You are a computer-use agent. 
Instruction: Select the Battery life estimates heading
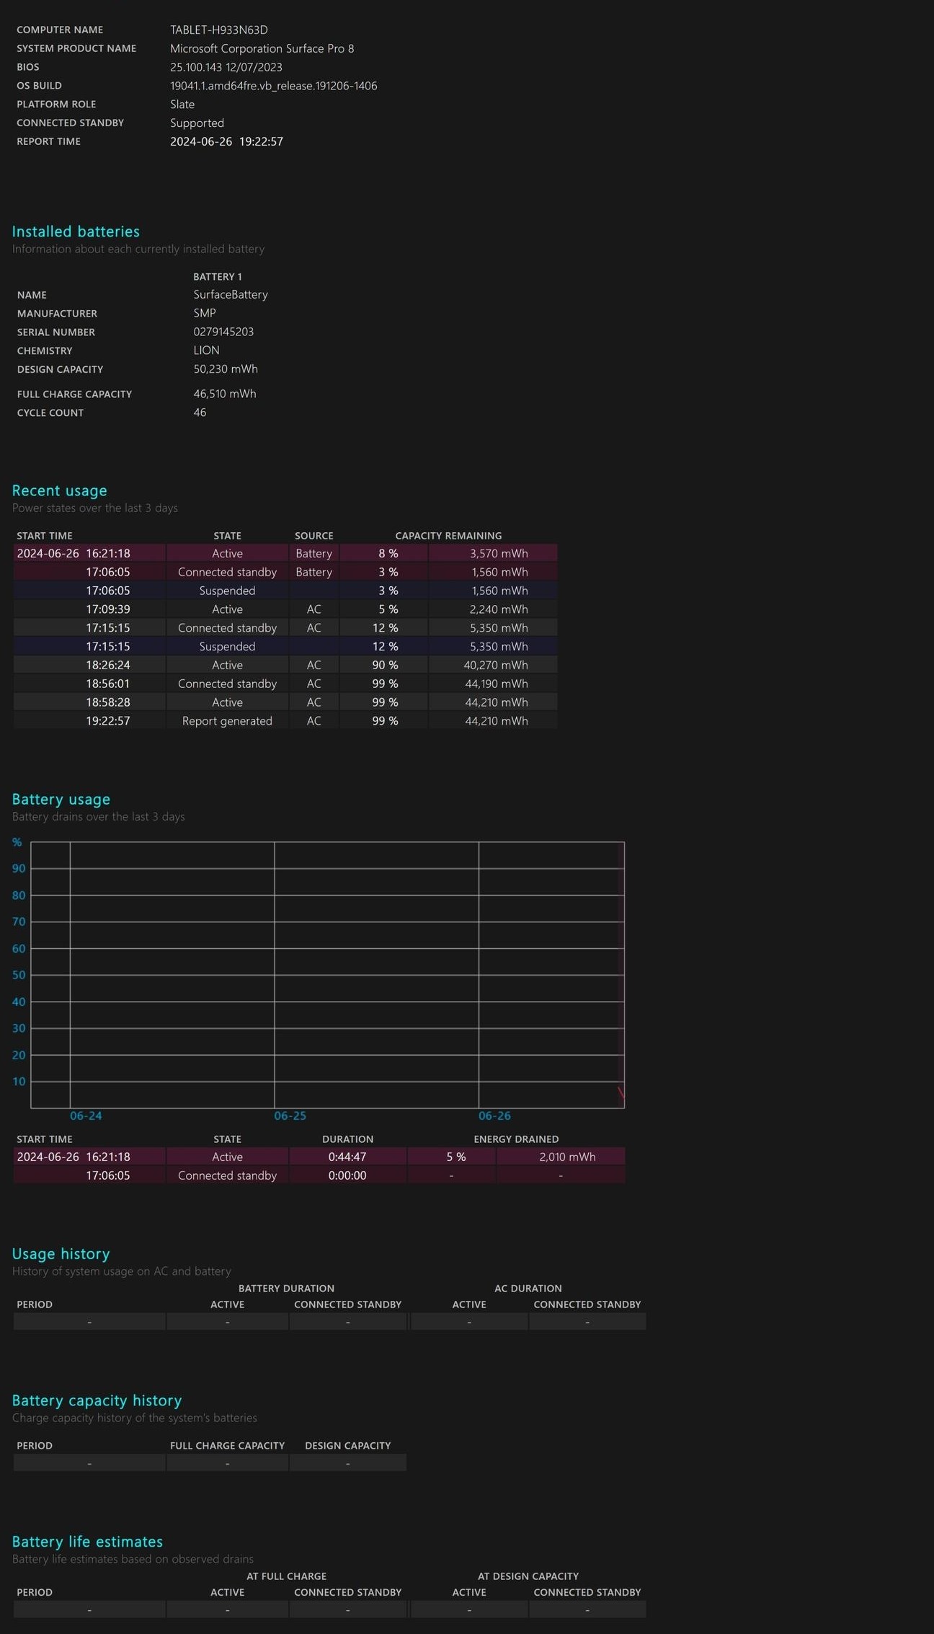click(87, 1541)
